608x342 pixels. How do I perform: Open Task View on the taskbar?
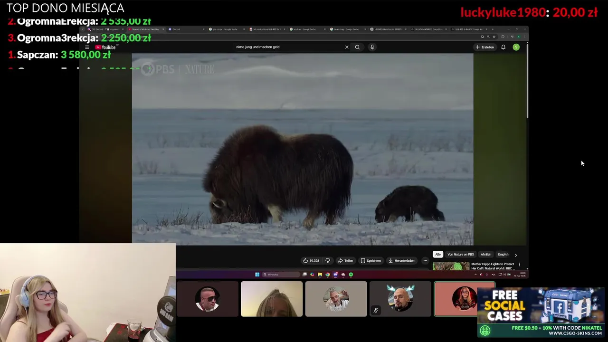[304, 275]
